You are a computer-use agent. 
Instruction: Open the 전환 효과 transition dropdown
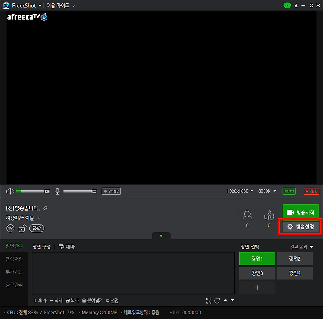tap(301, 247)
